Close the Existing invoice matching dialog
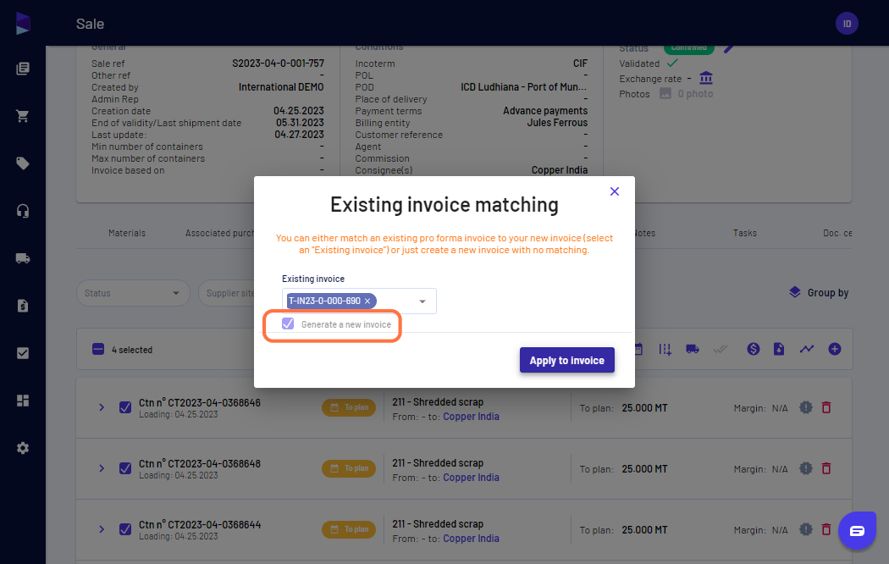 click(615, 191)
